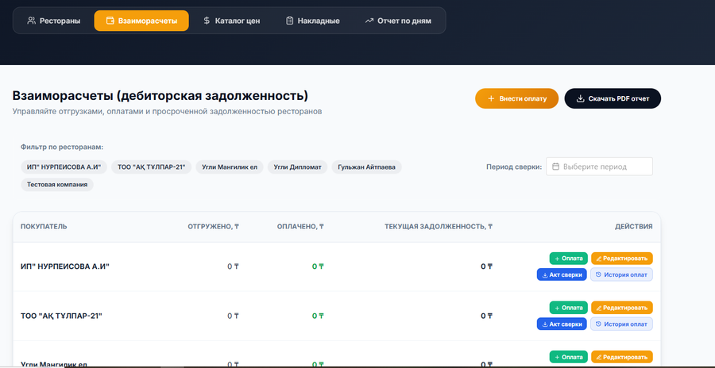
Task: Click Оплата for ИП" НУРПЕИСОВА А.И" row
Action: (x=568, y=259)
